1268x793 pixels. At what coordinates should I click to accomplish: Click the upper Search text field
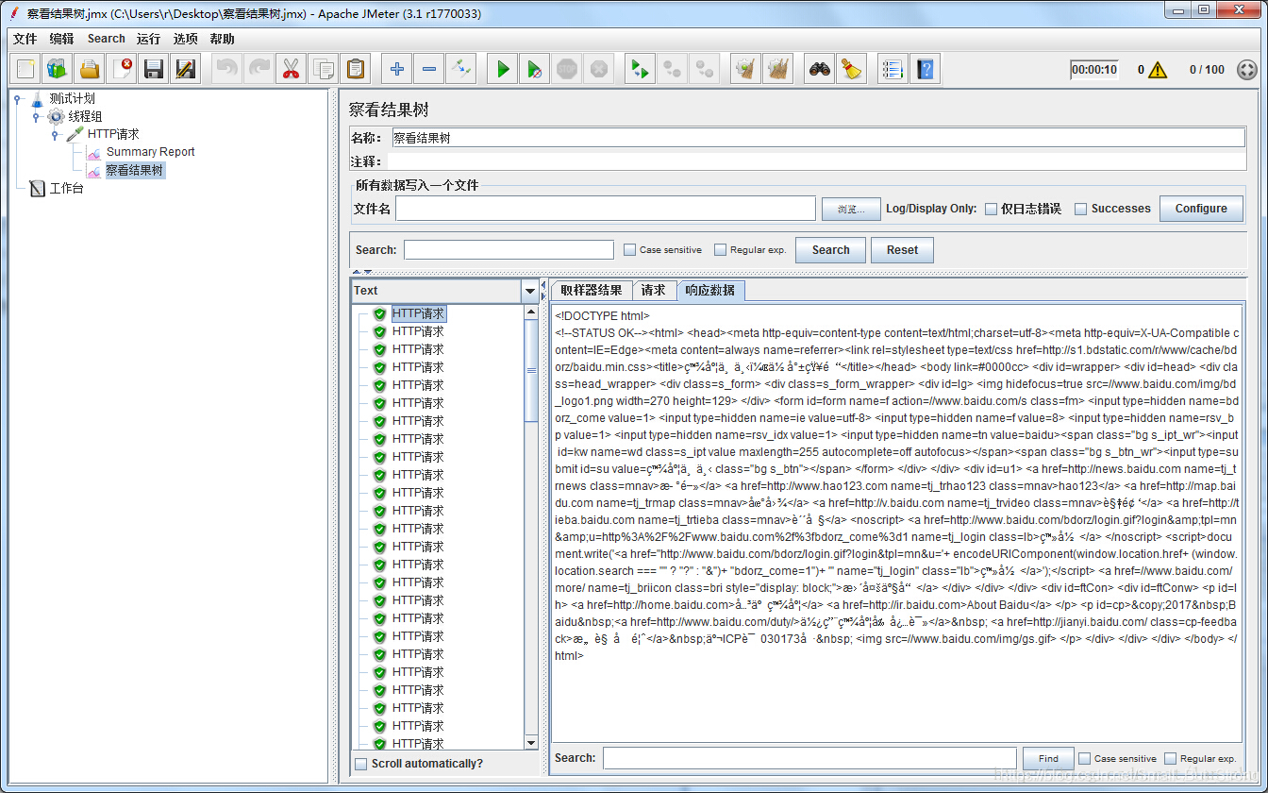click(509, 250)
